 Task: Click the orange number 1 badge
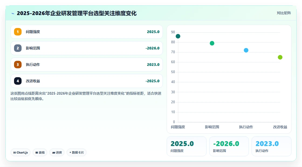pyautogui.click(x=18, y=32)
